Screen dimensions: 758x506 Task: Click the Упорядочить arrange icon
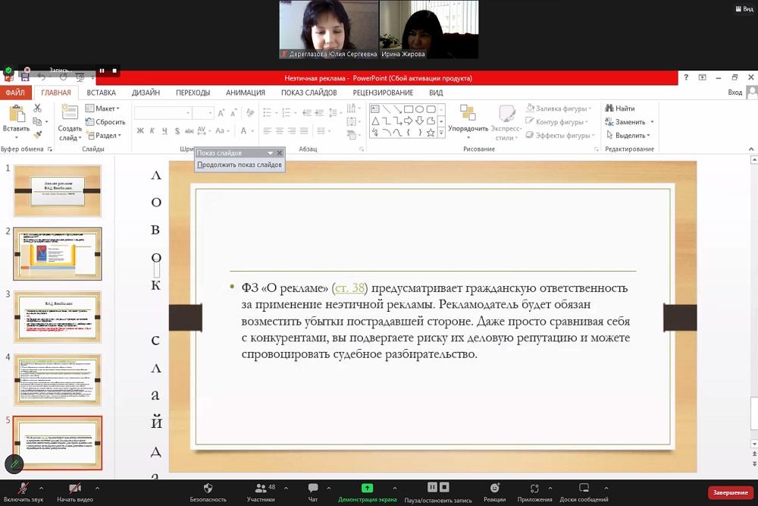[468, 114]
